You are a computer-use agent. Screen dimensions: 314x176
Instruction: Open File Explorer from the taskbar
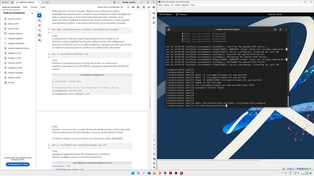pyautogui.click(x=155, y=173)
